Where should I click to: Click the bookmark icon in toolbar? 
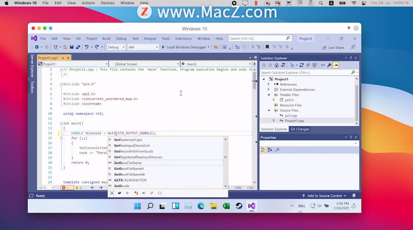(x=267, y=47)
